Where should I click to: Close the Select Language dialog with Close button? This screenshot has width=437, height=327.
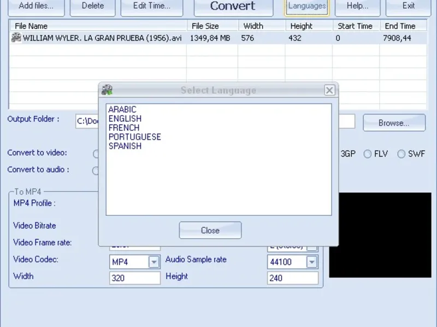click(x=210, y=230)
